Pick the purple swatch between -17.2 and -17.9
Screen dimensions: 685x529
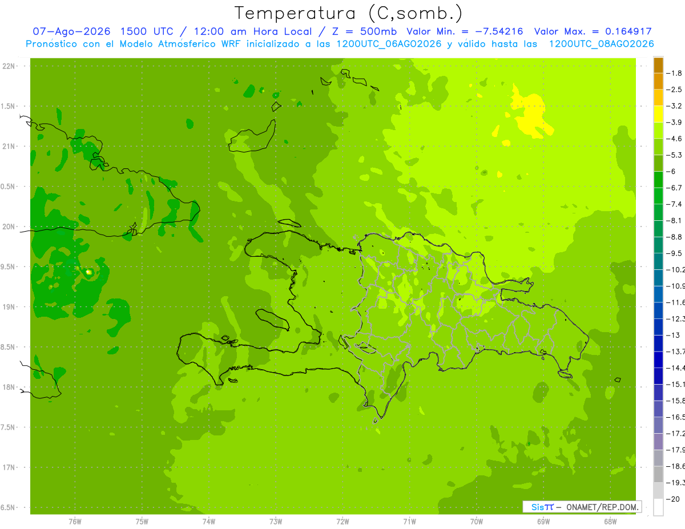(658, 442)
